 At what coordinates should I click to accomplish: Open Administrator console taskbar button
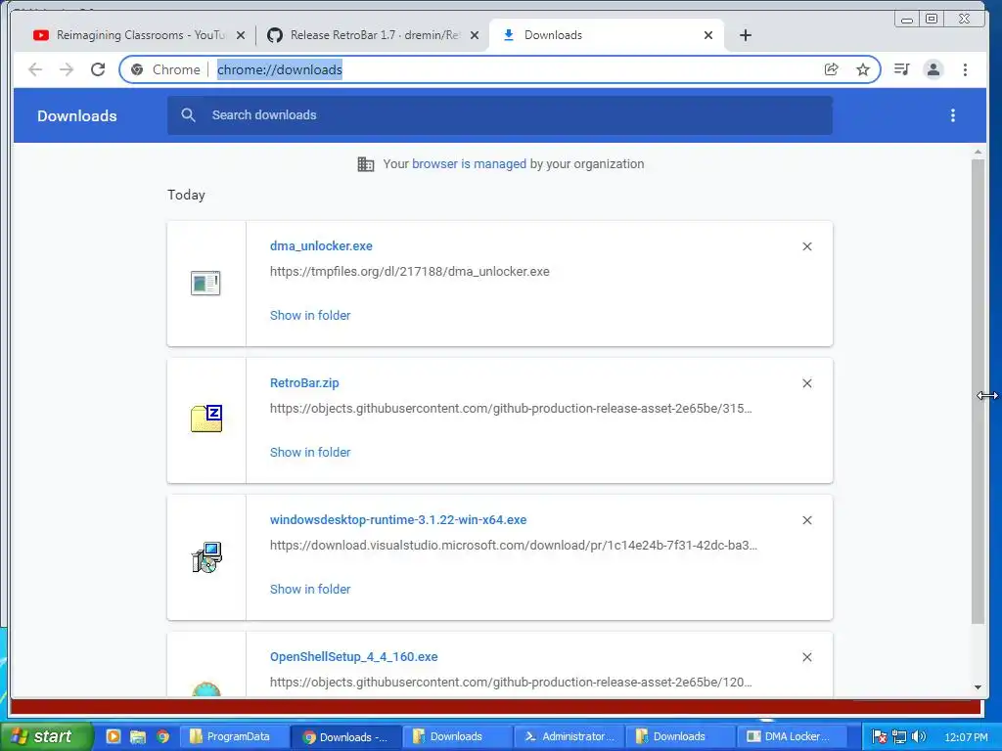point(569,736)
